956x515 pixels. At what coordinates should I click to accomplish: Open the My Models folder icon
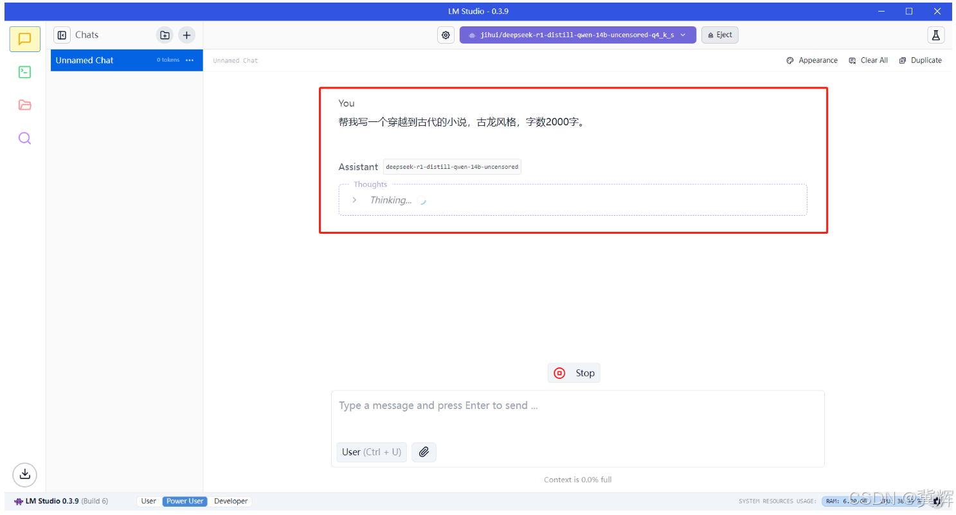(25, 105)
